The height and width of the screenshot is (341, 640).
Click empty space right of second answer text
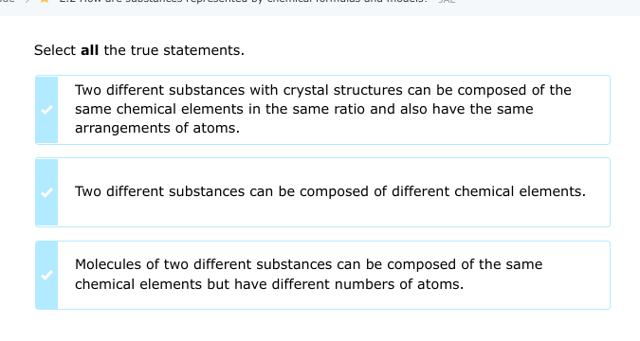(598, 192)
